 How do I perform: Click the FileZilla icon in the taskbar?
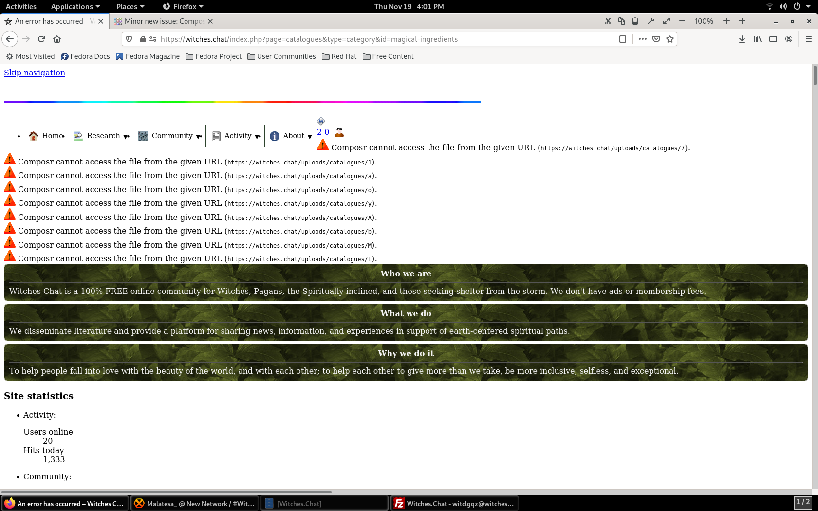point(399,503)
